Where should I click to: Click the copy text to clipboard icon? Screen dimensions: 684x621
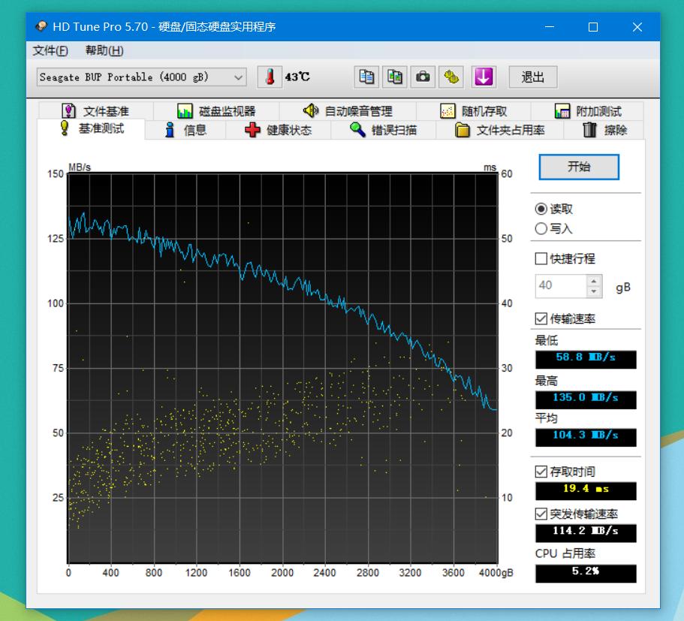tap(366, 77)
